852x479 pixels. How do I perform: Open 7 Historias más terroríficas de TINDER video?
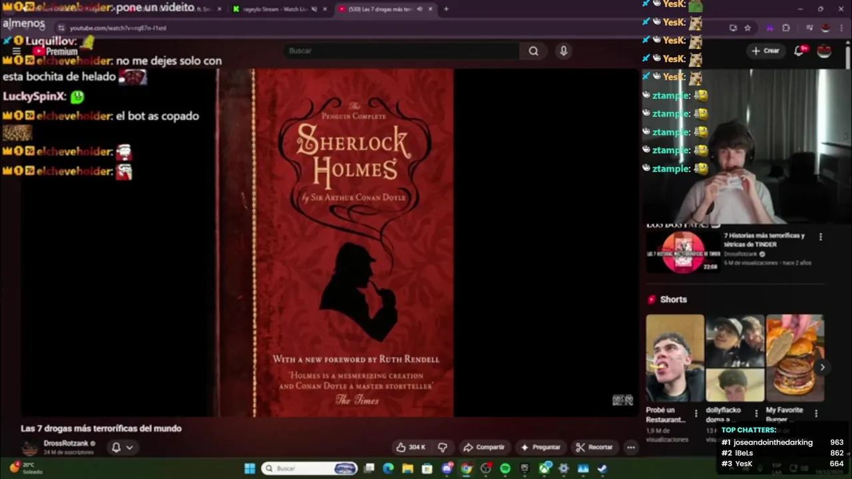tap(764, 239)
